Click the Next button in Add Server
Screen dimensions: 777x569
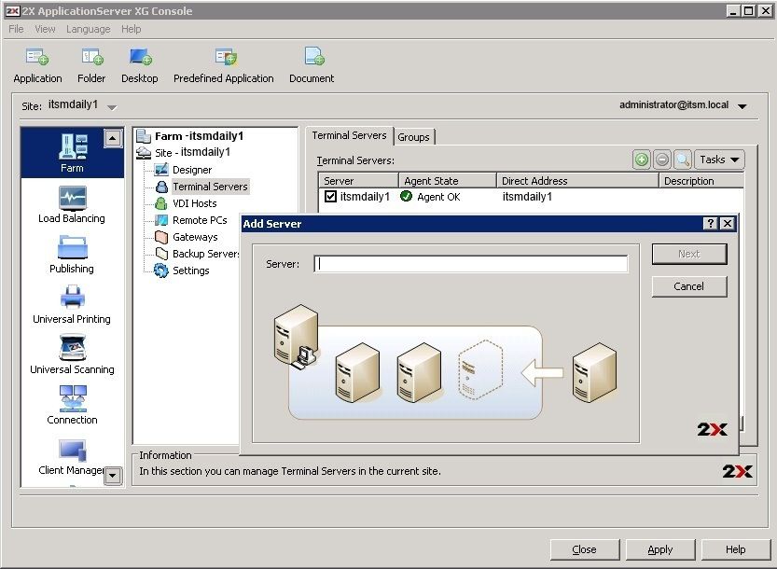(689, 254)
